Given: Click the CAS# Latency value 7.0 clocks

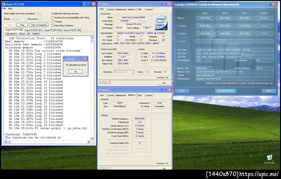Looking at the screenshot, I should pos(140,126).
